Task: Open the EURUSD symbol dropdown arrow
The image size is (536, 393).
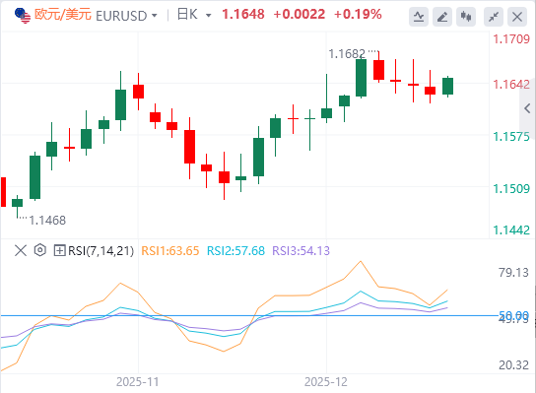Action: [x=154, y=16]
